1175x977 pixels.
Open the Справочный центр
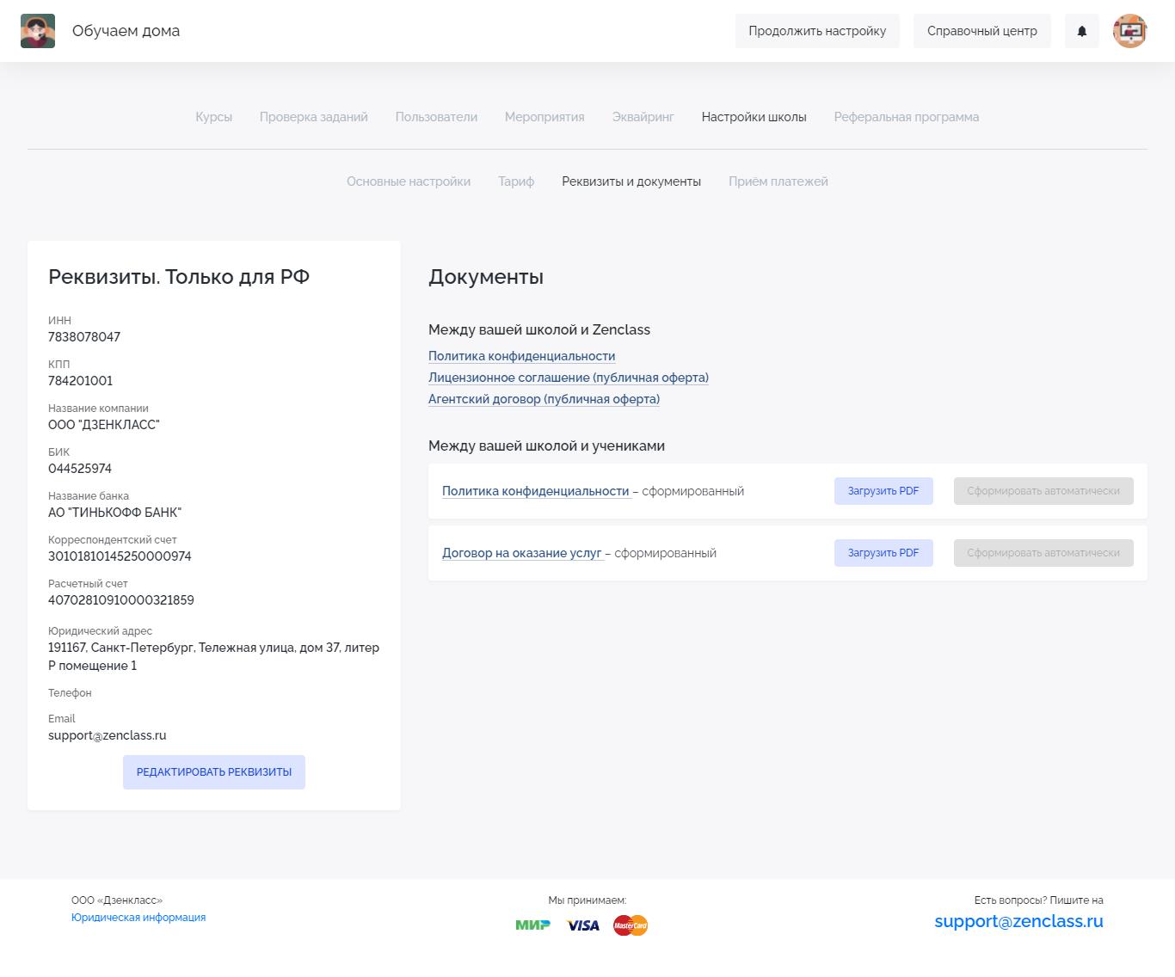(x=982, y=31)
